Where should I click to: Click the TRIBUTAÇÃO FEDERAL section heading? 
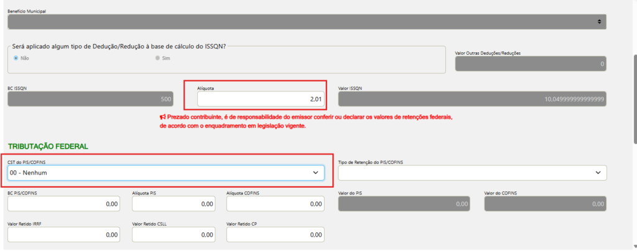pyautogui.click(x=47, y=147)
